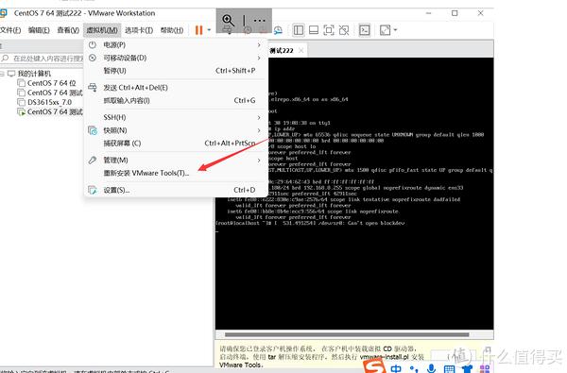Select DS3615xs_7.0 in the library tree

pyautogui.click(x=49, y=102)
